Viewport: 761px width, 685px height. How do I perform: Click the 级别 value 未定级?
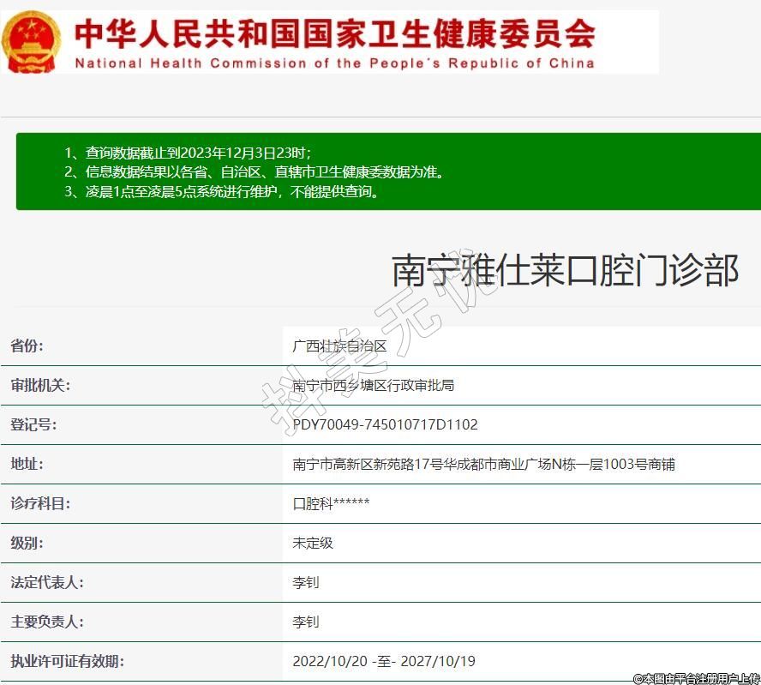coord(313,544)
